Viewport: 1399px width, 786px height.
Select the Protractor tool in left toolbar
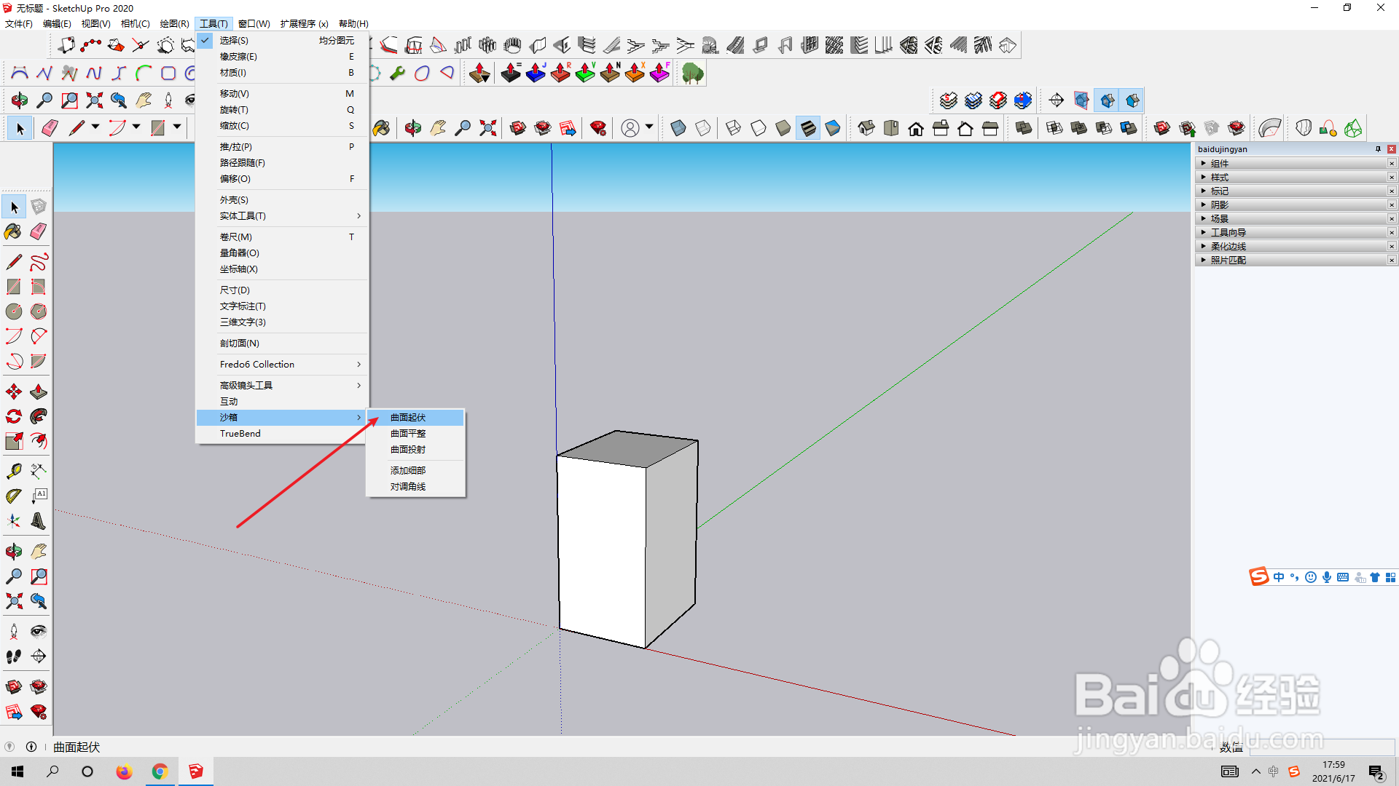[x=14, y=496]
